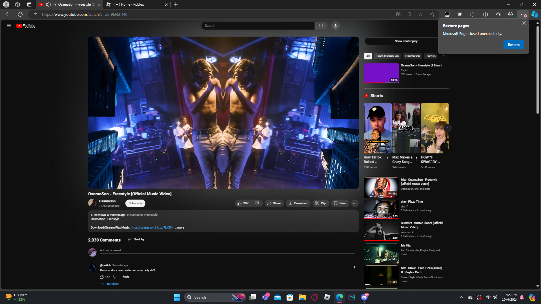Subscribe to the OsamaSon channel
This screenshot has height=304, width=541.
135,203
